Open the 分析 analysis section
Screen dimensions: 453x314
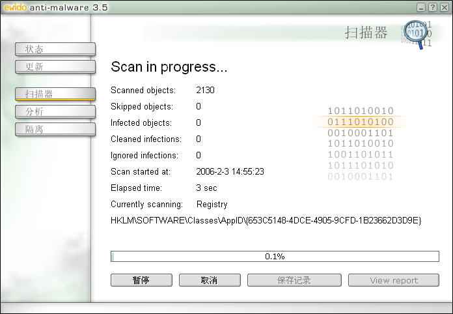(55, 111)
